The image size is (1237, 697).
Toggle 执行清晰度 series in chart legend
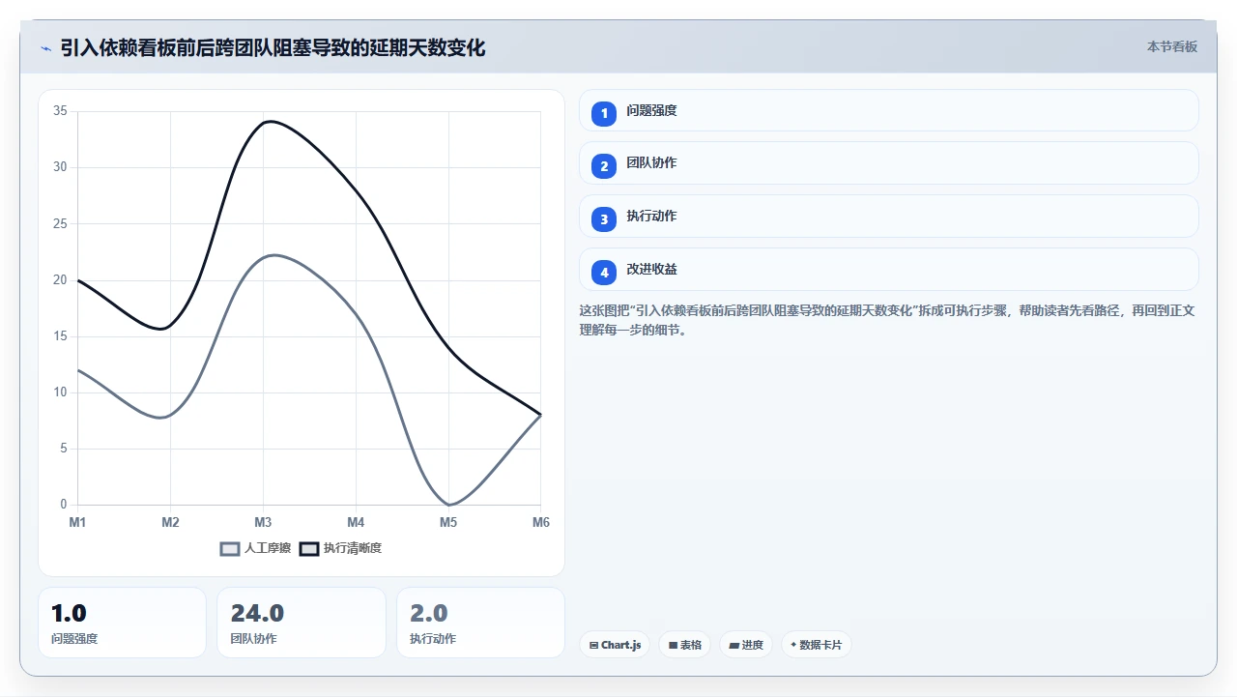[x=340, y=548]
